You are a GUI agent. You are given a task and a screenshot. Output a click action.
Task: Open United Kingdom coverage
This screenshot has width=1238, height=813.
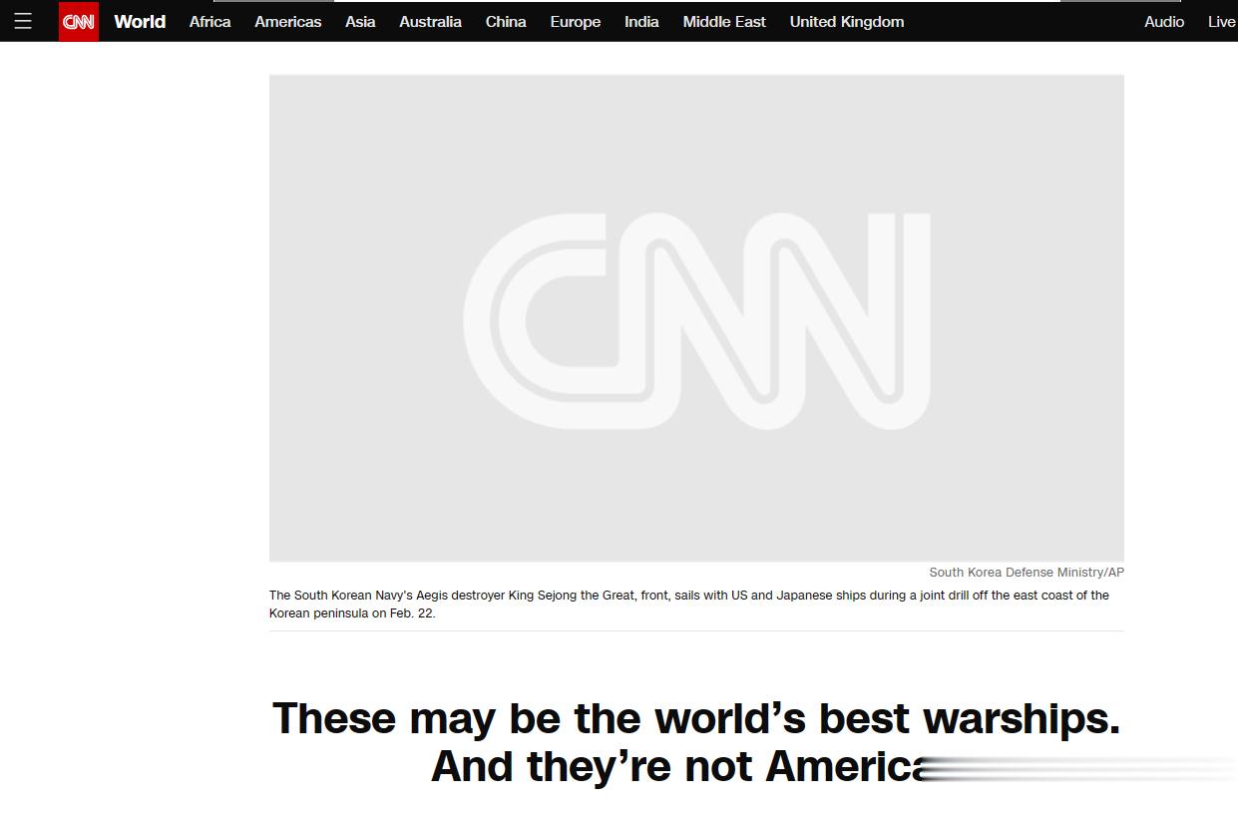click(x=846, y=21)
